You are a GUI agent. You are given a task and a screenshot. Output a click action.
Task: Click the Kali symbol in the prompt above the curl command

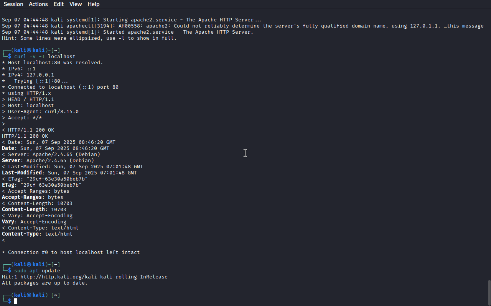coord(29,50)
